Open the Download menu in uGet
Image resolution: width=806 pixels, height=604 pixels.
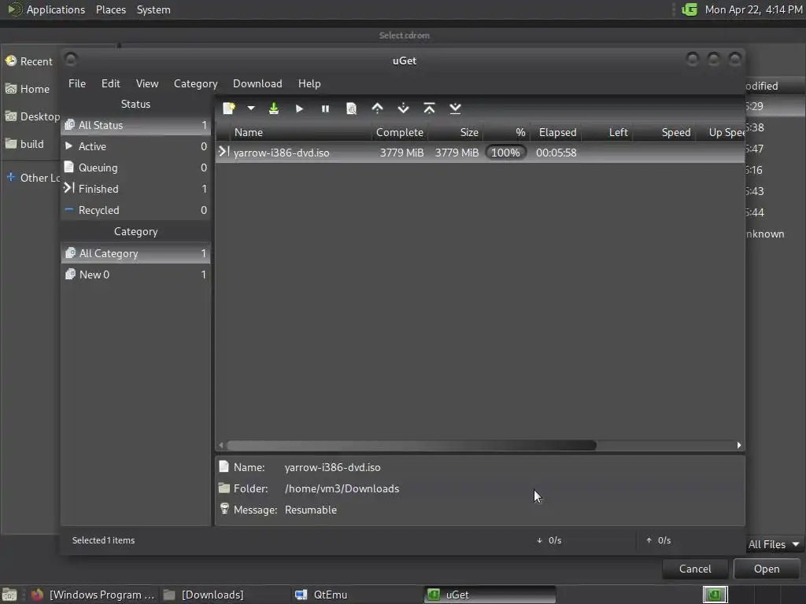pyautogui.click(x=257, y=83)
